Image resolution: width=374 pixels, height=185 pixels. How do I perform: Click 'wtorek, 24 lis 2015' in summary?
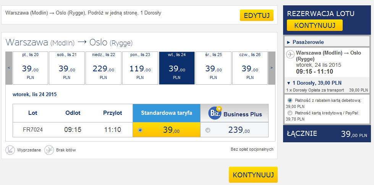coord(319,65)
